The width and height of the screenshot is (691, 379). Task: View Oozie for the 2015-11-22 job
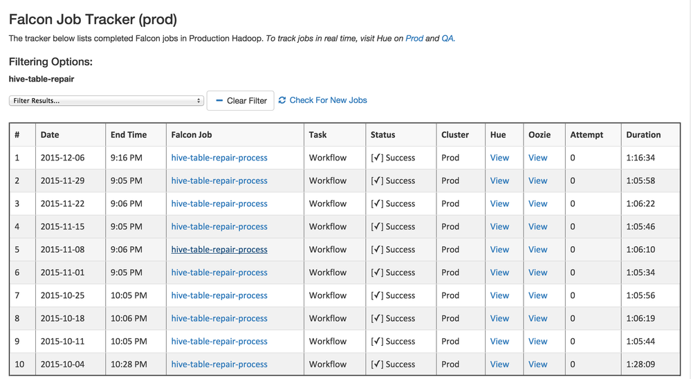(x=537, y=203)
